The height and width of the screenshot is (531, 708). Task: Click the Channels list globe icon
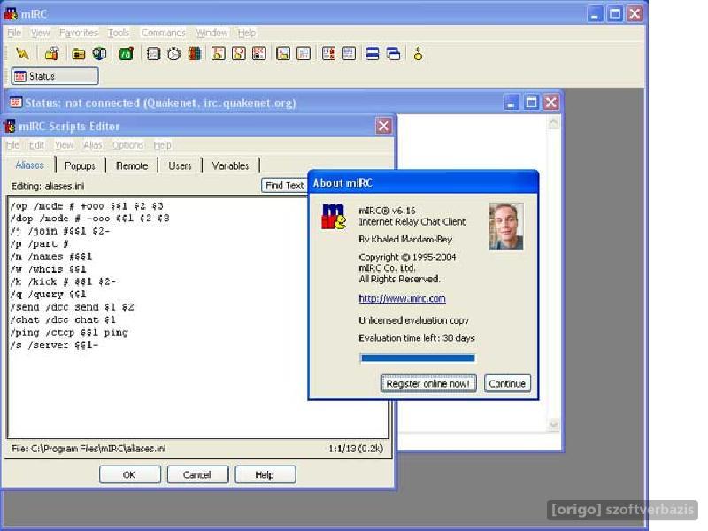99,54
